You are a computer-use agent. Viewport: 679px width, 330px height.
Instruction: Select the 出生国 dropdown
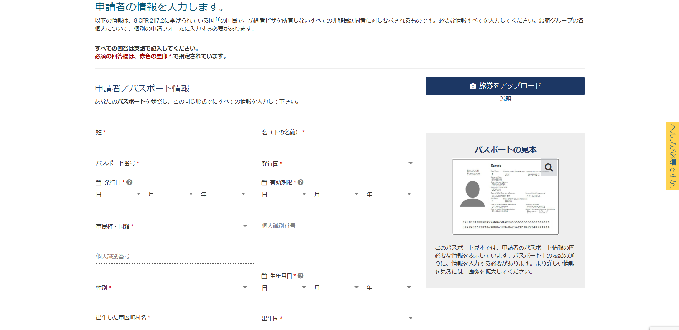[x=339, y=319]
